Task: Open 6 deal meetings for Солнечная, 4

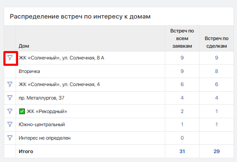Action: point(216,84)
